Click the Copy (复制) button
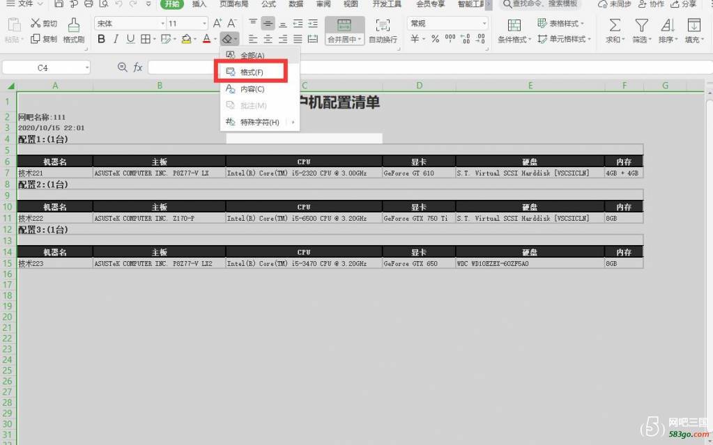Screen dimensions: 713x445 tap(44, 39)
